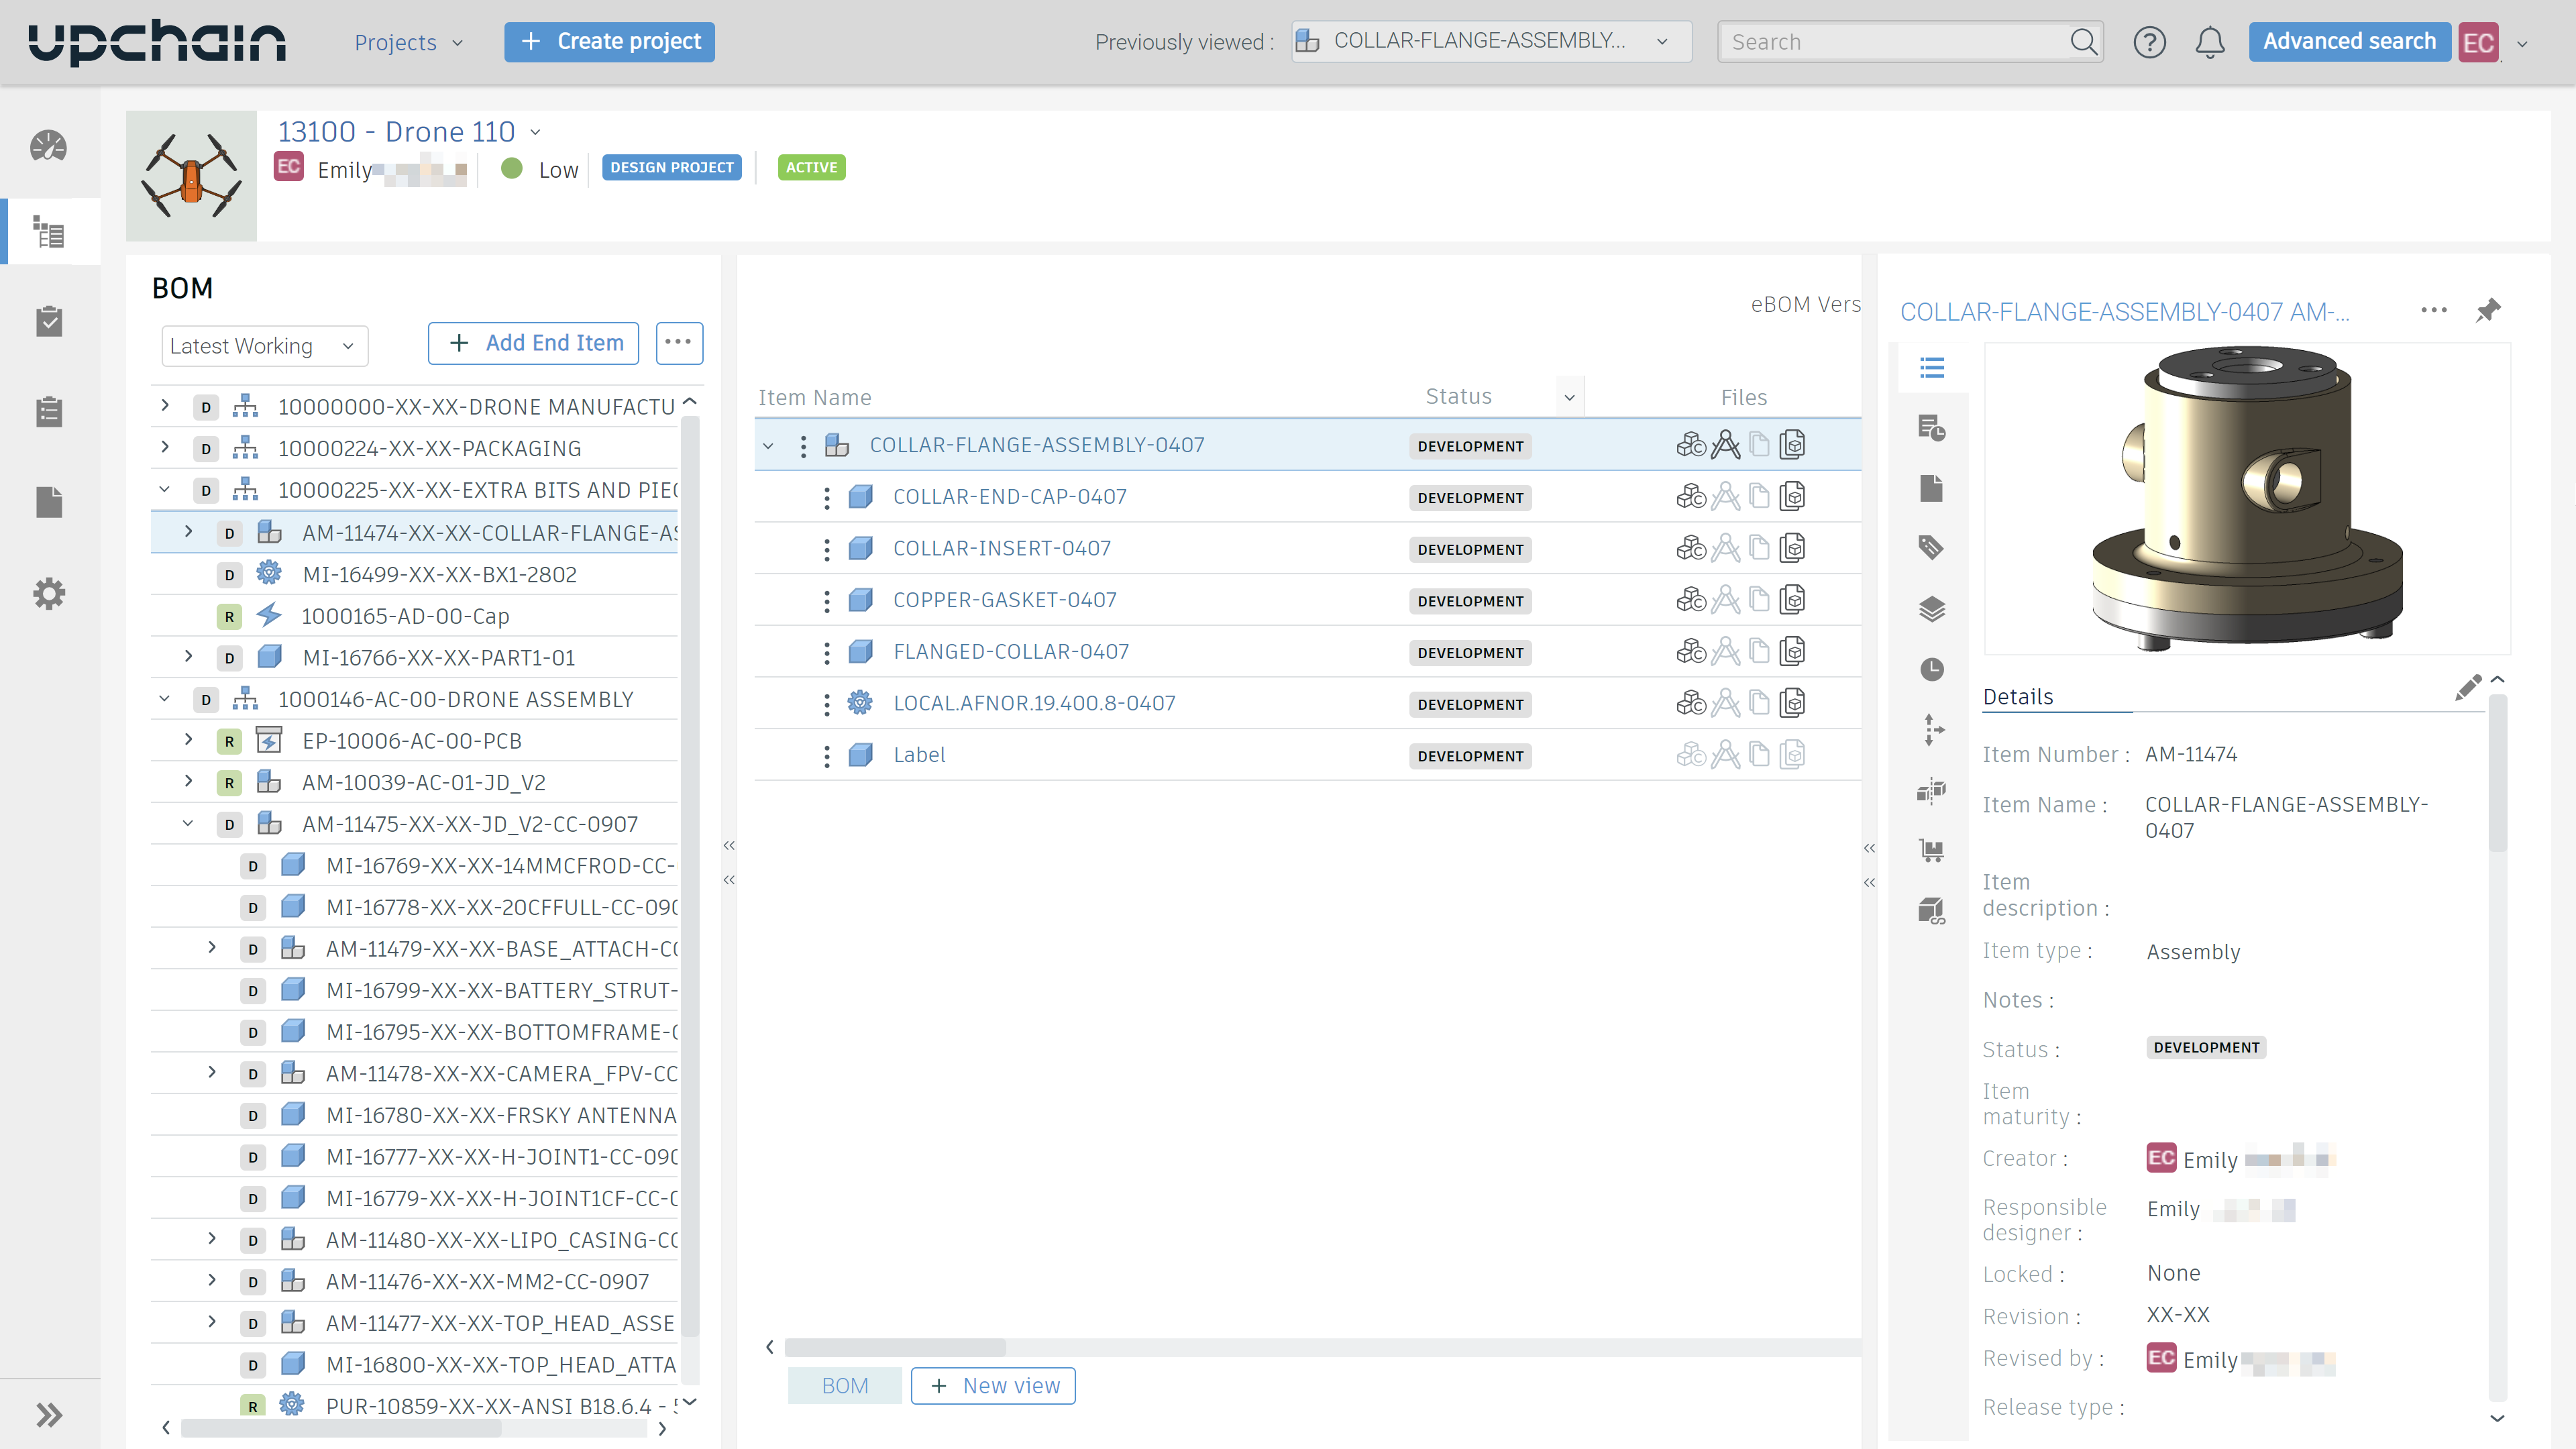
Task: Open the Latest Working version dropdown
Action: click(264, 346)
